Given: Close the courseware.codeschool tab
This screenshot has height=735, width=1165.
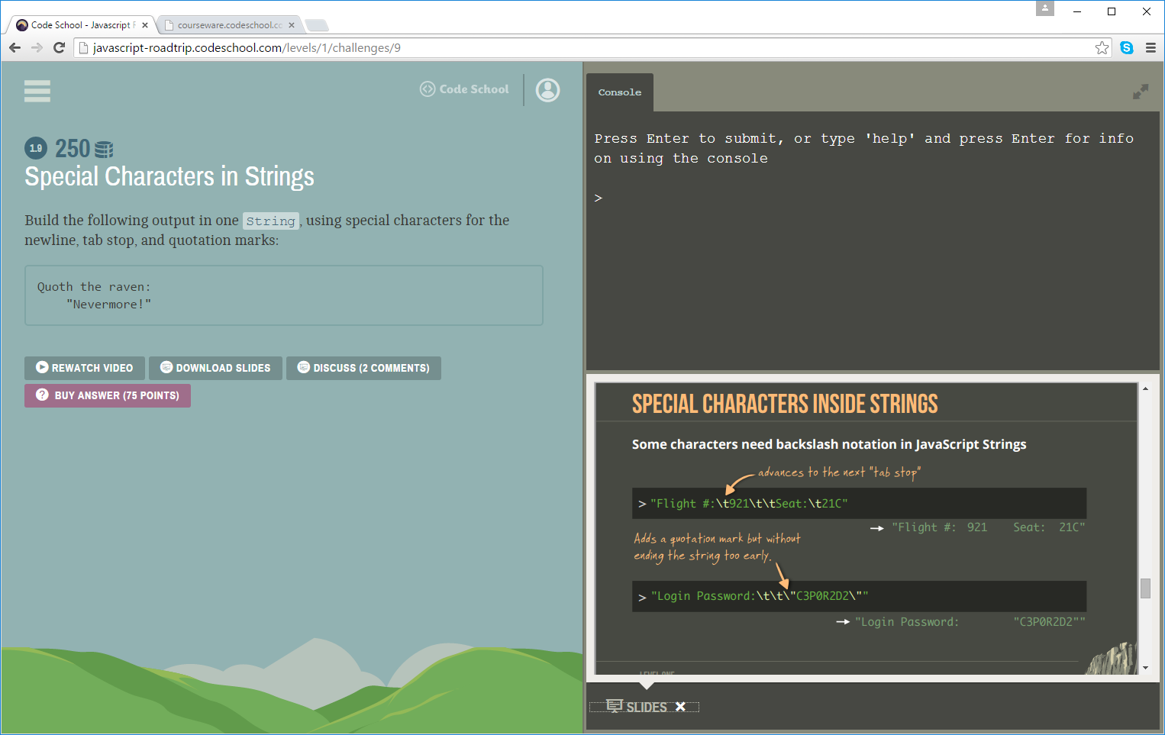Looking at the screenshot, I should point(292,25).
